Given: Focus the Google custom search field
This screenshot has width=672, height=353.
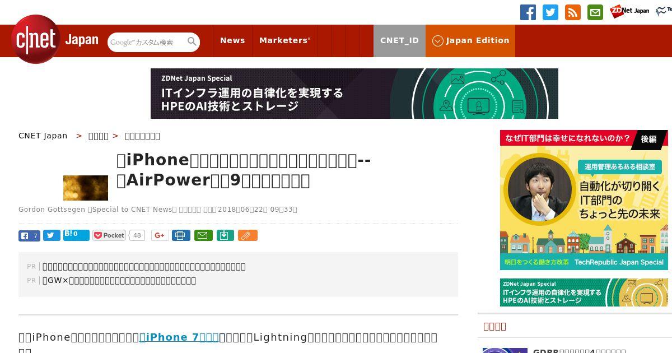Looking at the screenshot, I should 147,42.
